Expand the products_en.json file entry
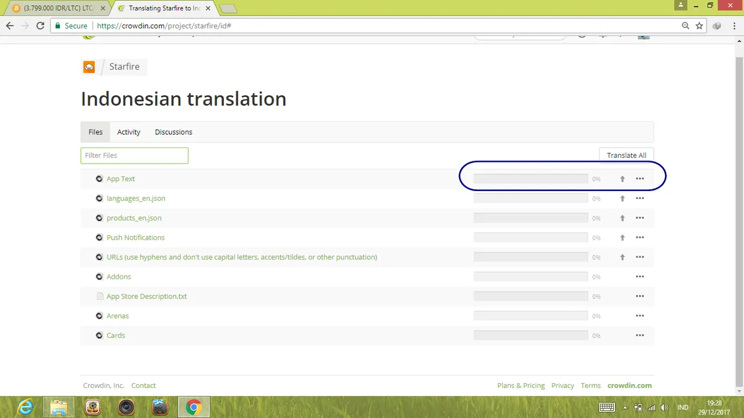 tap(99, 218)
